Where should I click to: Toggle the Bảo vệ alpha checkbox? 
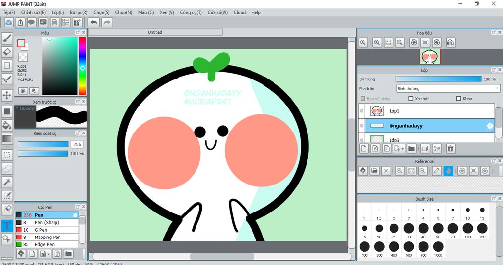click(x=363, y=98)
